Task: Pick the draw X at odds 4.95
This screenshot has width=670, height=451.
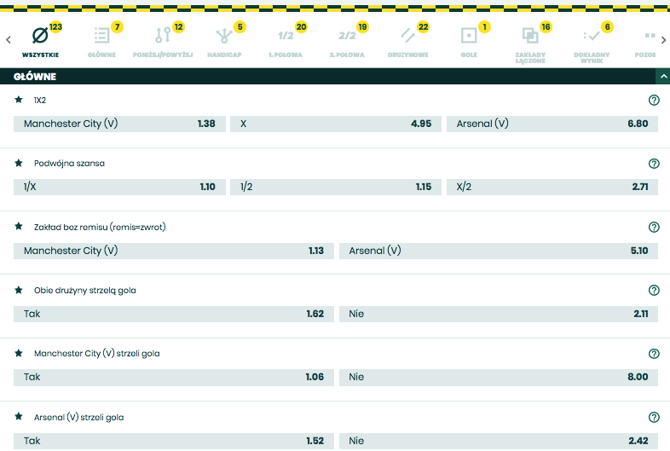Action: pos(335,124)
